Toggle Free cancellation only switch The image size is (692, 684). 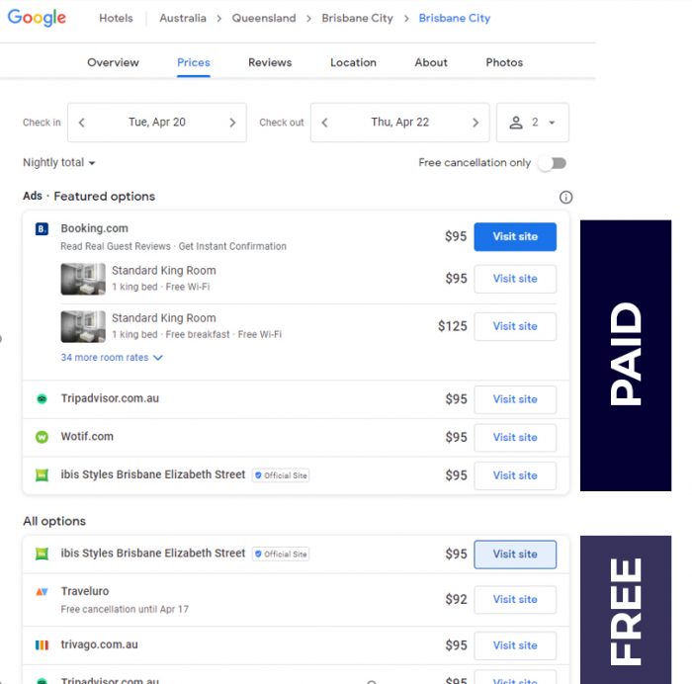(552, 163)
